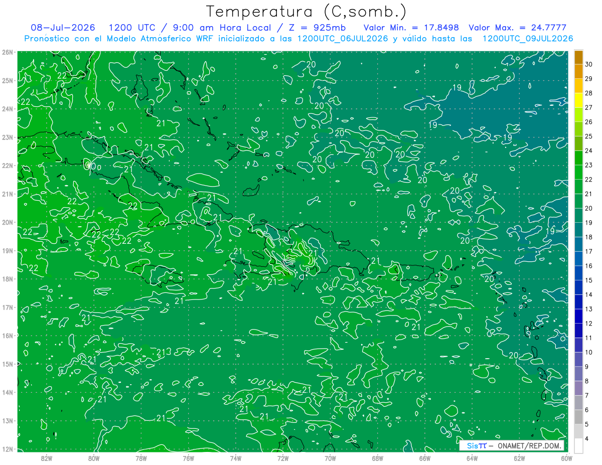Click the longitude axis label "80W"
Image resolution: width=602 pixels, height=465 pixels.
pos(94,458)
